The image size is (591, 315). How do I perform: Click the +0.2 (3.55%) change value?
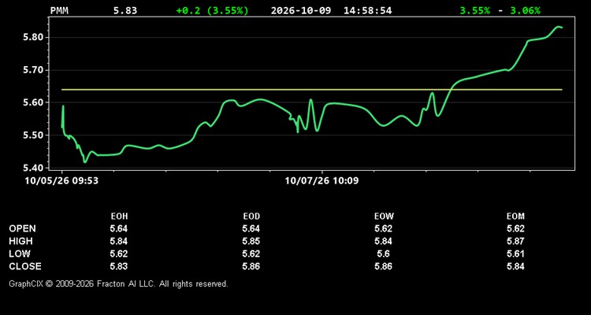pyautogui.click(x=213, y=10)
